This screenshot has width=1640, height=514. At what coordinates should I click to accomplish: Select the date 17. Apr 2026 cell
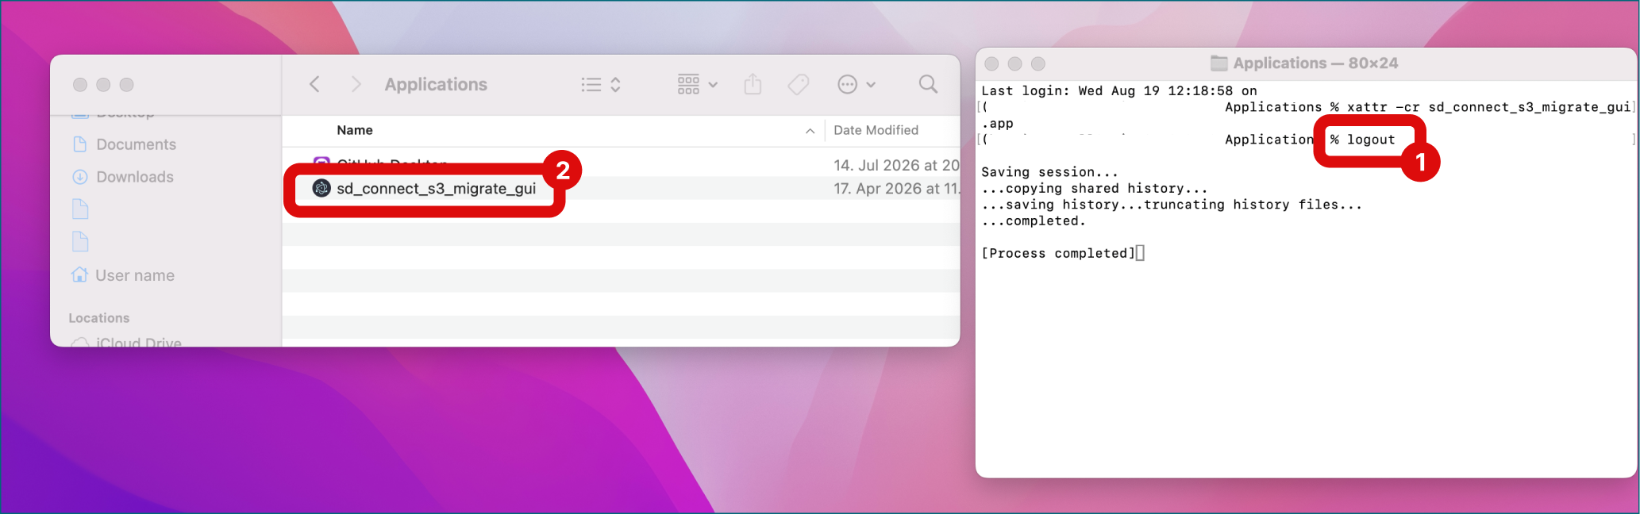(896, 189)
